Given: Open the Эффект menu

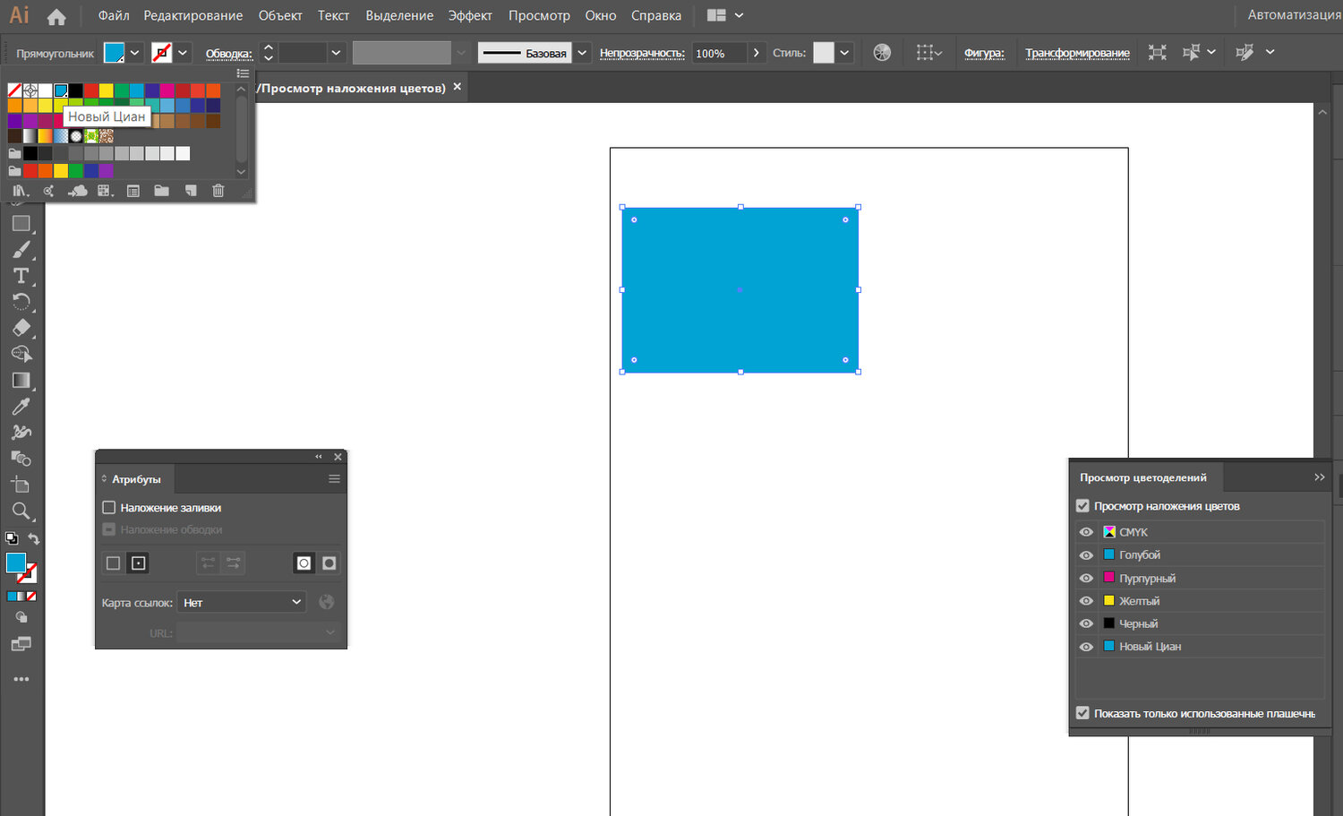Looking at the screenshot, I should pos(470,16).
